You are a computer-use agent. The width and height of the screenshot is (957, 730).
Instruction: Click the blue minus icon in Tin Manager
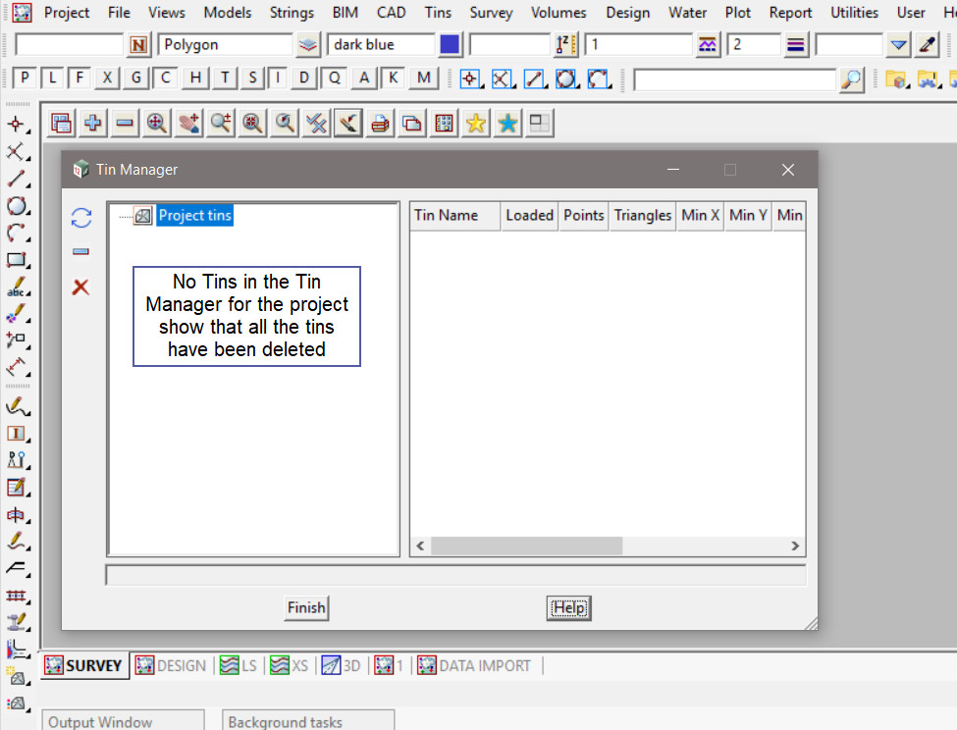click(x=81, y=252)
